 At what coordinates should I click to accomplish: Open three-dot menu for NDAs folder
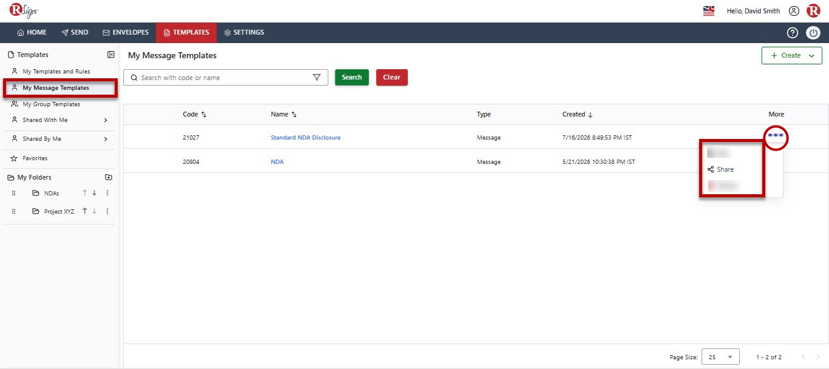[107, 193]
